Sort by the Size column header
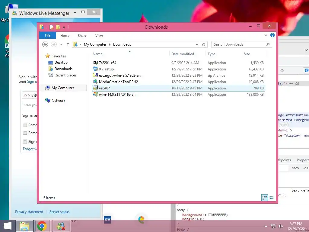Image resolution: width=309 pixels, height=232 pixels. [x=247, y=54]
